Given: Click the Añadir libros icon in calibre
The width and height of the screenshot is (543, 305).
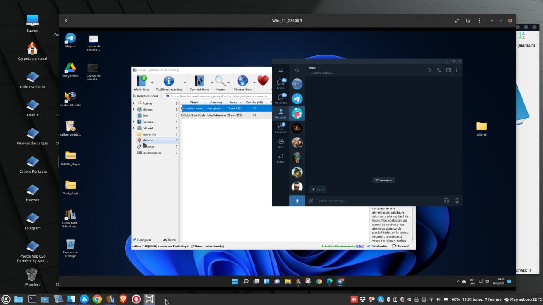Looking at the screenshot, I should coord(141,81).
